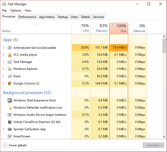Sort by the Disk column header
Viewport: 167px width, 152px height.
pos(119,28)
